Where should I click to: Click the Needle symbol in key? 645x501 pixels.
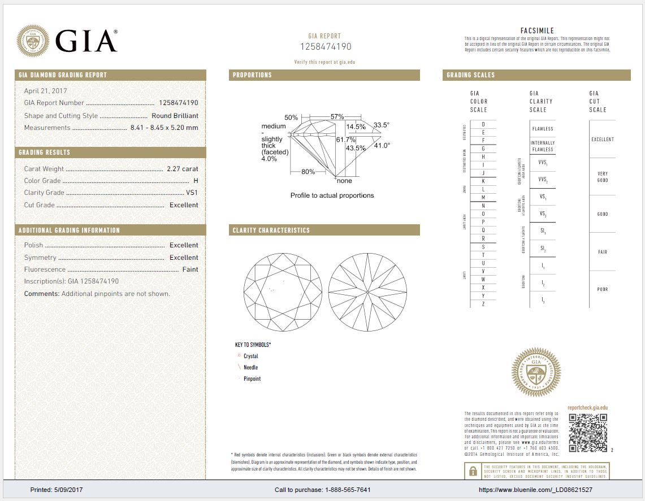[239, 367]
